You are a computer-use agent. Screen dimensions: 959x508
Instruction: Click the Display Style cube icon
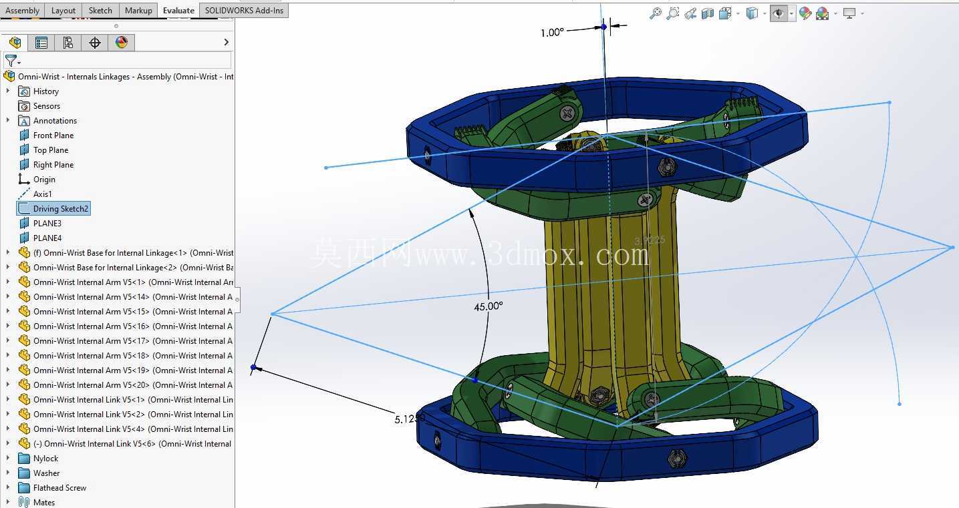click(752, 13)
